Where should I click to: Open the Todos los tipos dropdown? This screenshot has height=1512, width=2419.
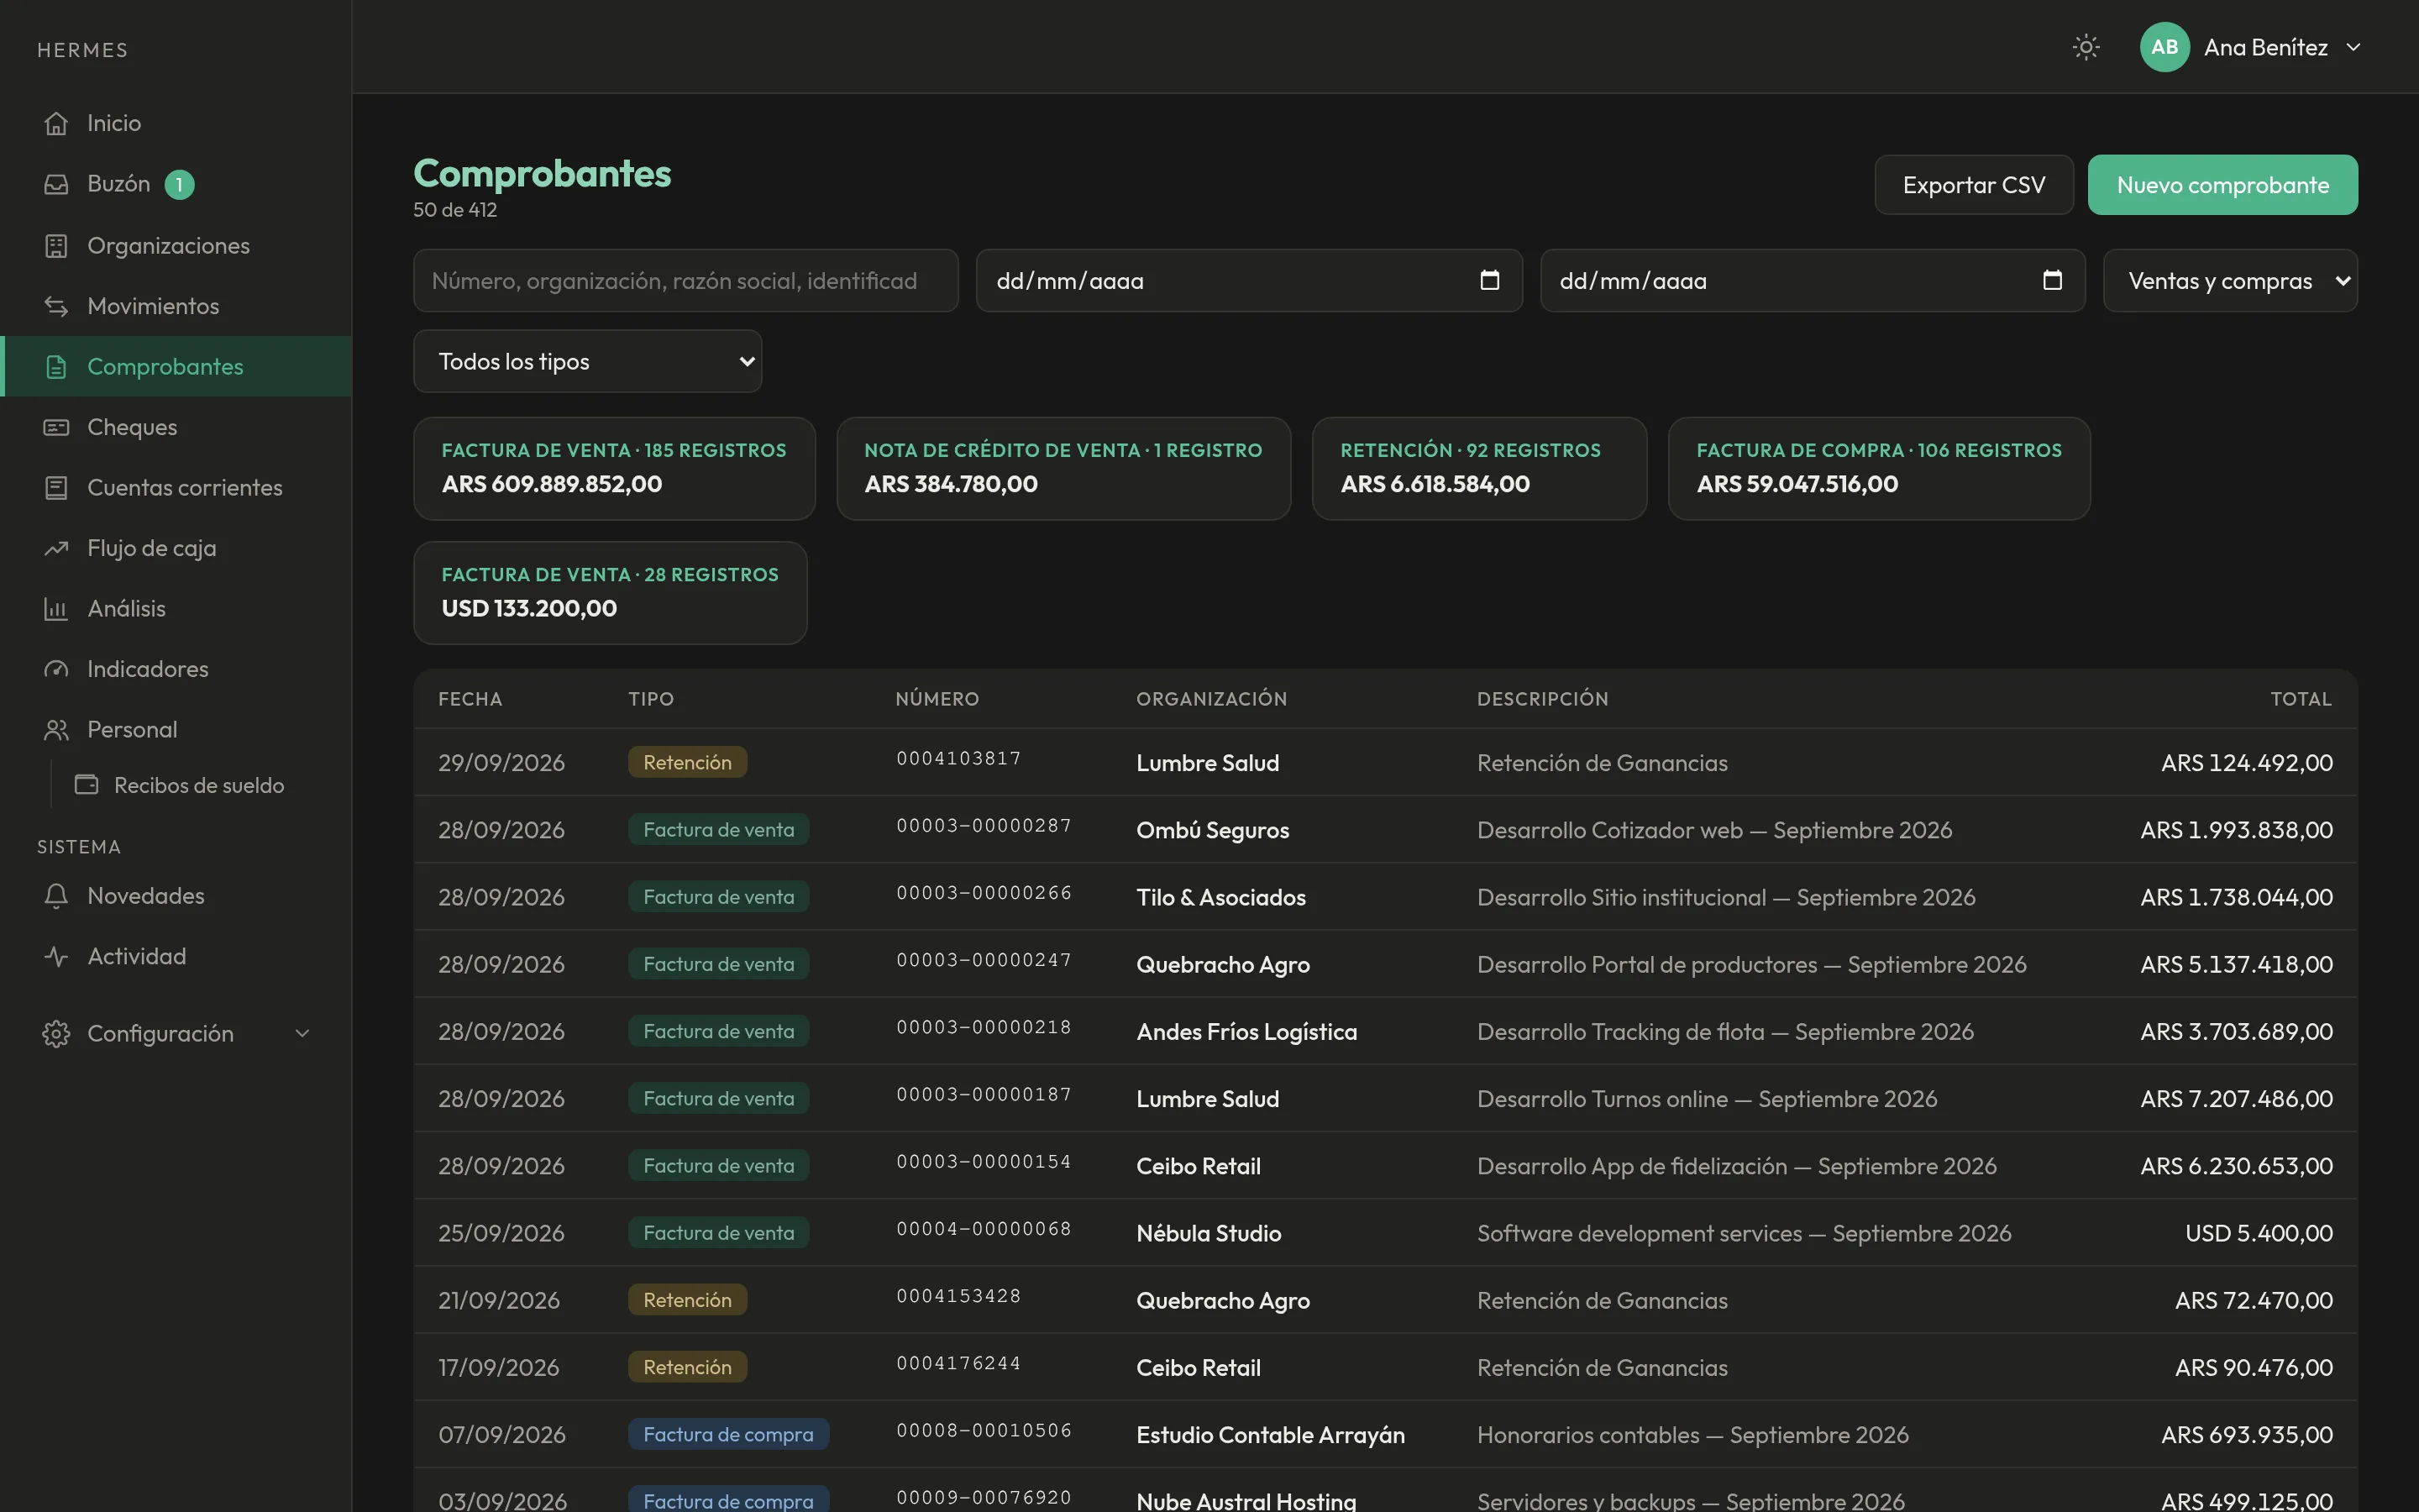588,361
